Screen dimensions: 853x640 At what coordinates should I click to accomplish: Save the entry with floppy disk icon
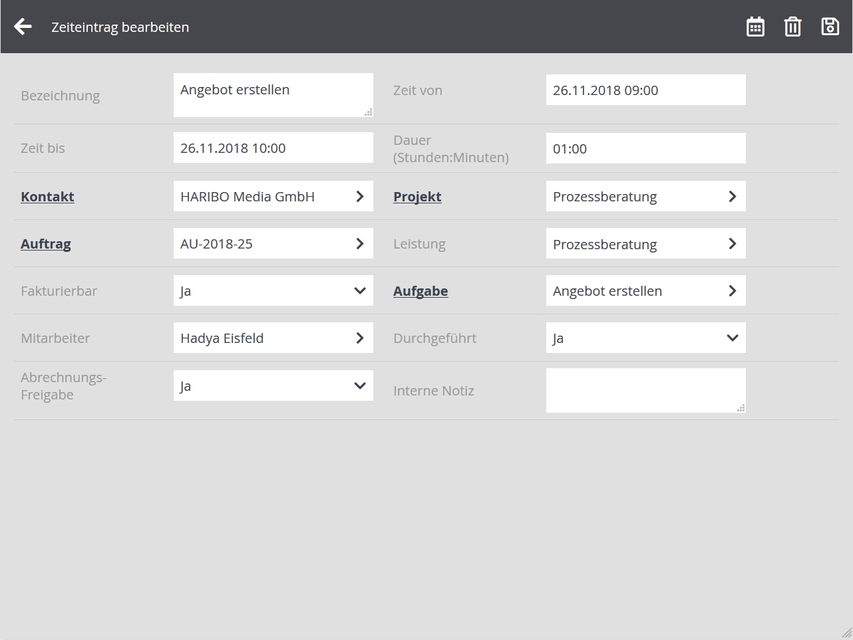[830, 27]
